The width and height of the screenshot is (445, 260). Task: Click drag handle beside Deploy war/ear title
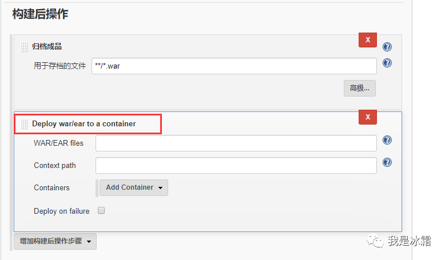point(25,124)
